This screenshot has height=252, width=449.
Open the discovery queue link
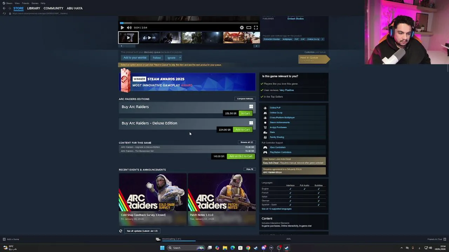point(152,52)
